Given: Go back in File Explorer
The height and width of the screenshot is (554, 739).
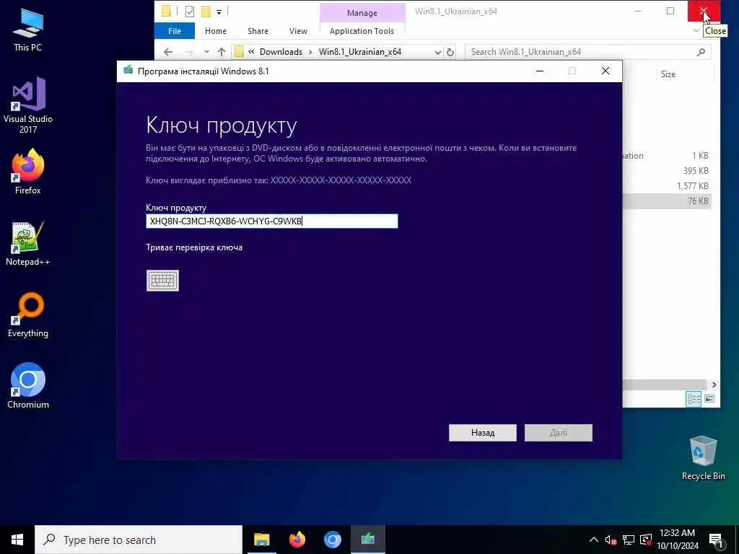Looking at the screenshot, I should [168, 52].
